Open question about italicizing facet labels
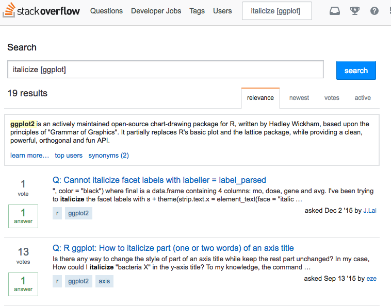Screen dimensions: 391x307 (159, 180)
